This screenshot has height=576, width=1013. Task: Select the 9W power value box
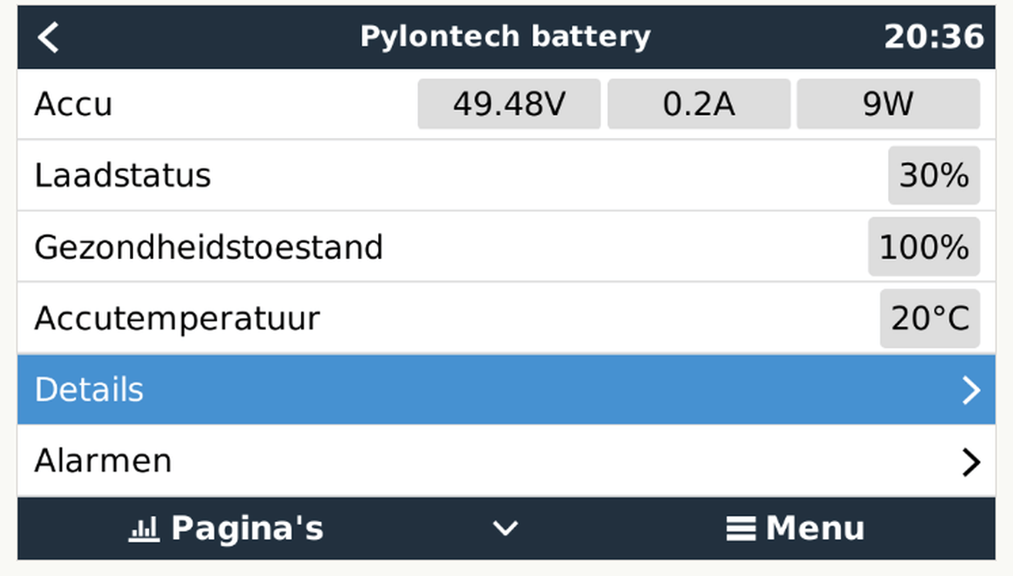pyautogui.click(x=888, y=103)
